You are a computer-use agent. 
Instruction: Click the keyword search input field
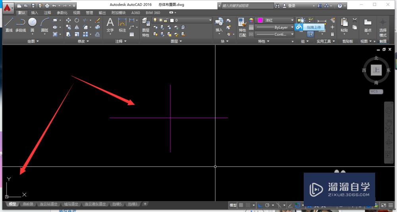pyautogui.click(x=247, y=6)
